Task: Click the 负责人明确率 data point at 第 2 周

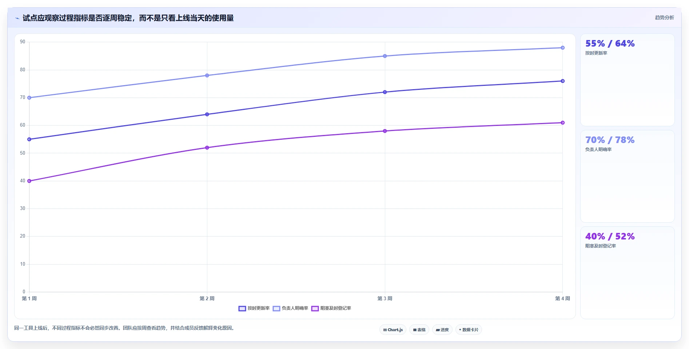Action: [x=207, y=75]
